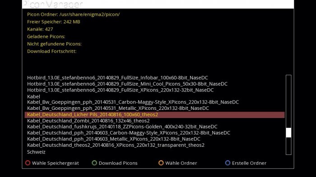Select Hotbird Mini_Cool_Picons_50x30 entry
Screen dimensions: 316x177
[x=127, y=84]
